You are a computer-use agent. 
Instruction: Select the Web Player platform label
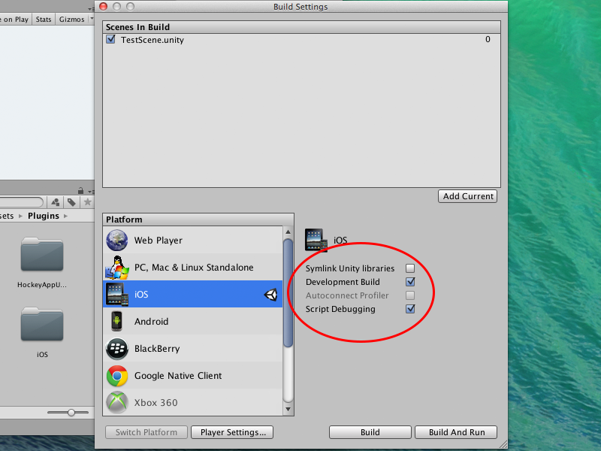click(159, 241)
